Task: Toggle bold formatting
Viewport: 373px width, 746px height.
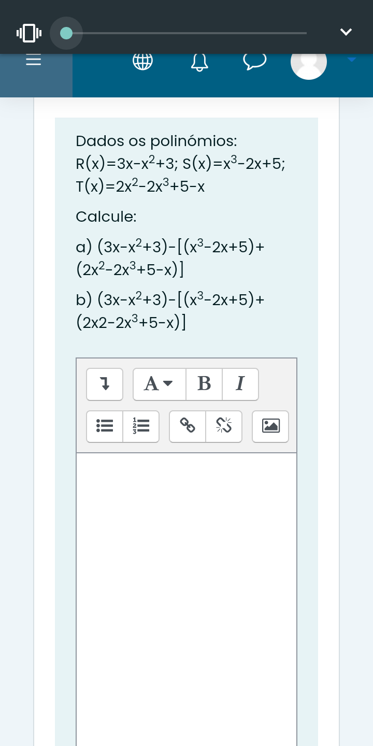Action: click(204, 384)
